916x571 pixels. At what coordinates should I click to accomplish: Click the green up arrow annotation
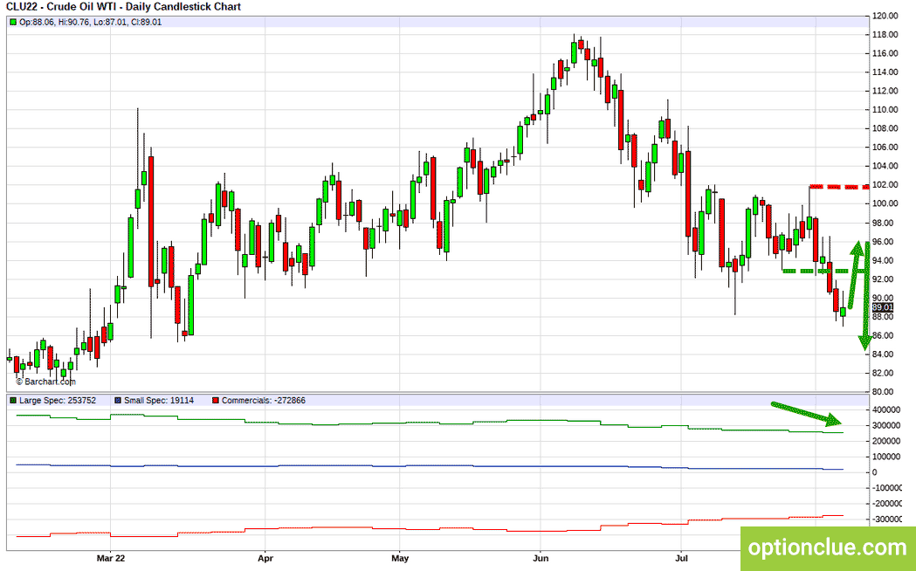pyautogui.click(x=855, y=274)
